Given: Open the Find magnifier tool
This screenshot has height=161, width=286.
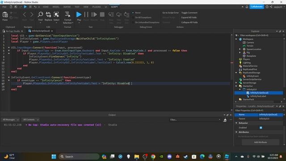Looking at the screenshot, I should (40, 14).
